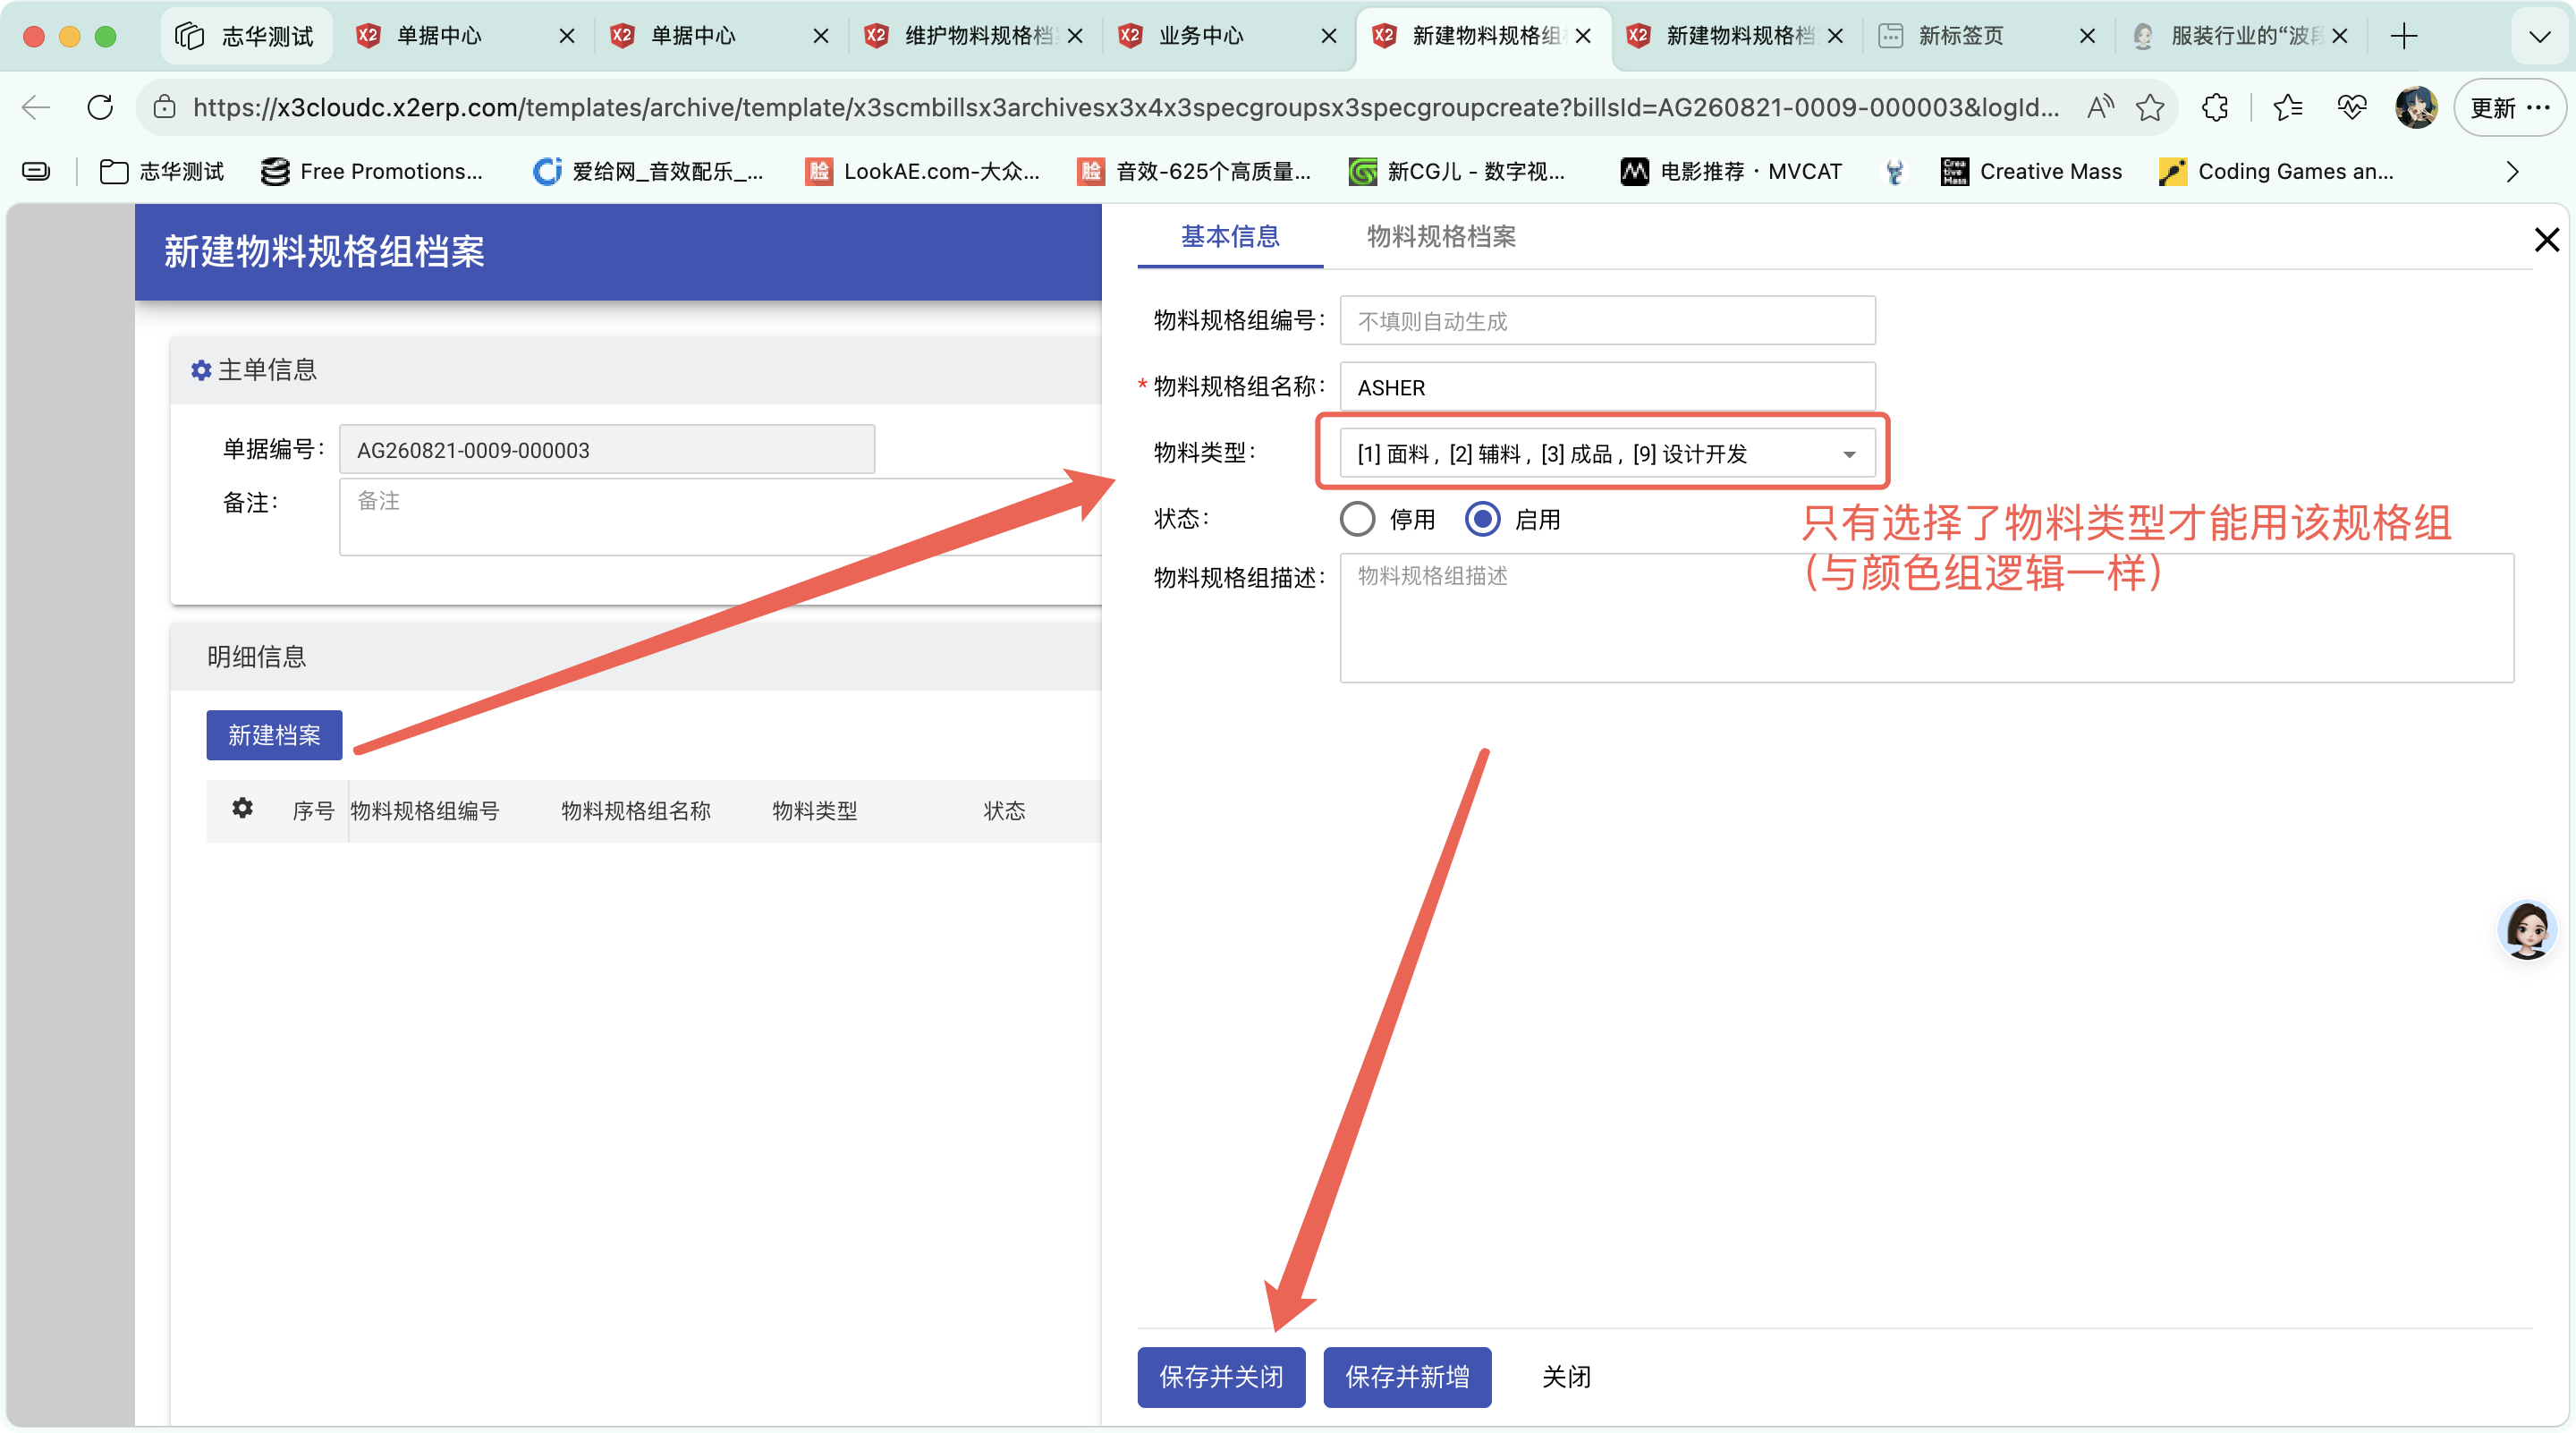Click the 更新 browser update button
Image resolution: width=2576 pixels, height=1433 pixels.
coord(2509,107)
